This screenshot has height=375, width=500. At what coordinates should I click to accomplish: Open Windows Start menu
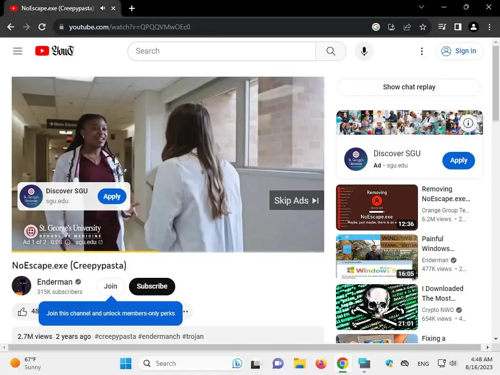point(125,363)
